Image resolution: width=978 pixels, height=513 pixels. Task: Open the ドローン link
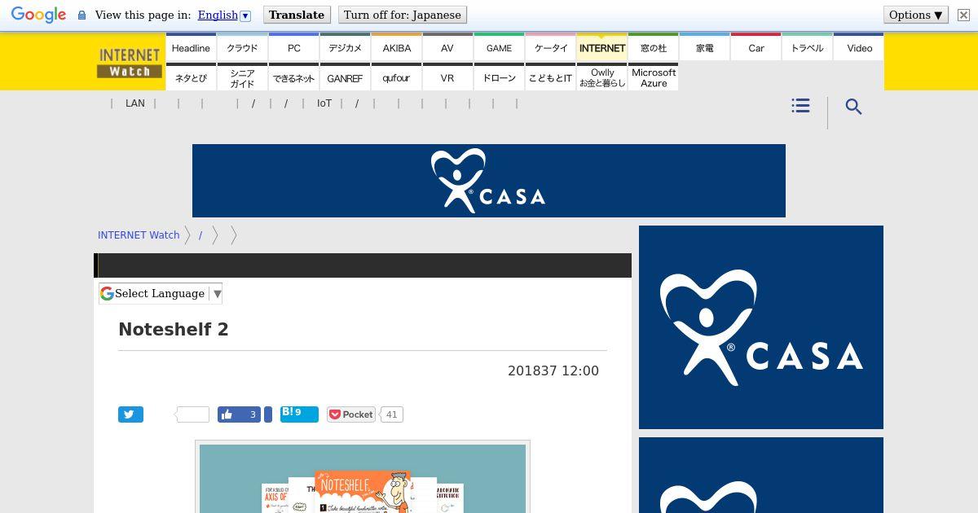click(499, 77)
